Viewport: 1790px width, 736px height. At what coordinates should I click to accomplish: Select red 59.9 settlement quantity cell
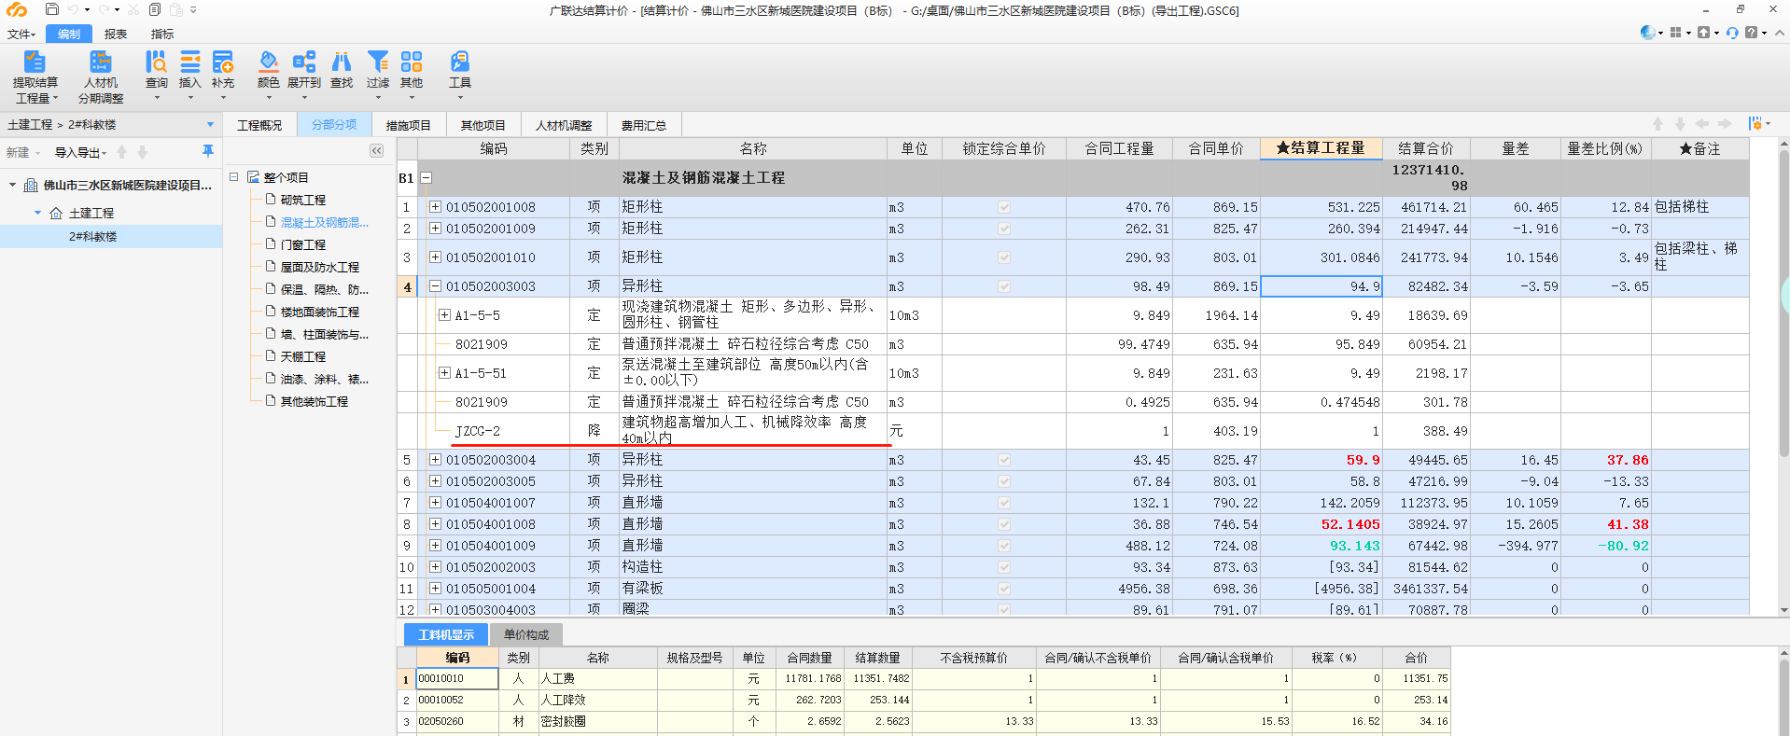(1321, 460)
